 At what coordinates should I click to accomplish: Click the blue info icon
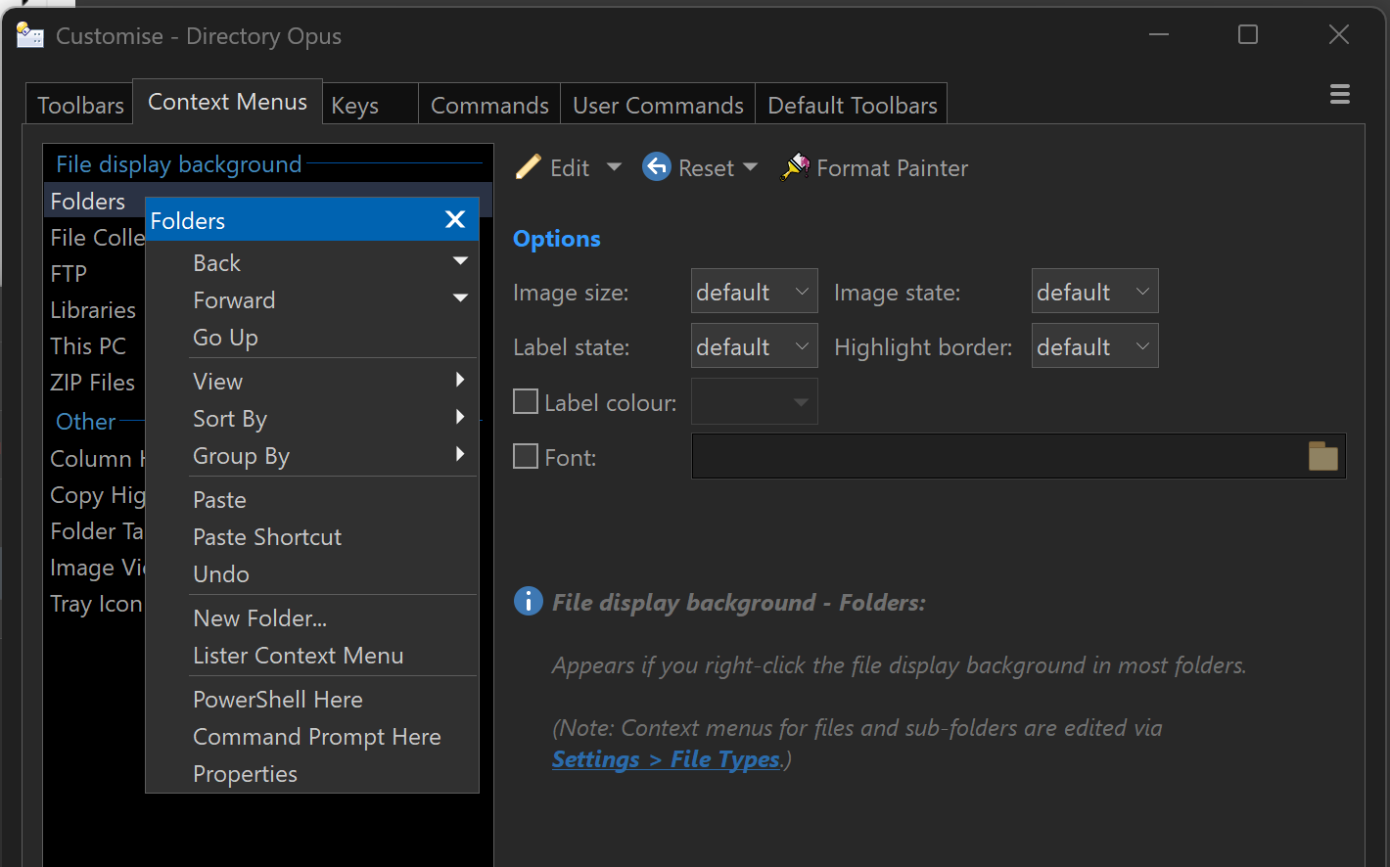coord(528,601)
